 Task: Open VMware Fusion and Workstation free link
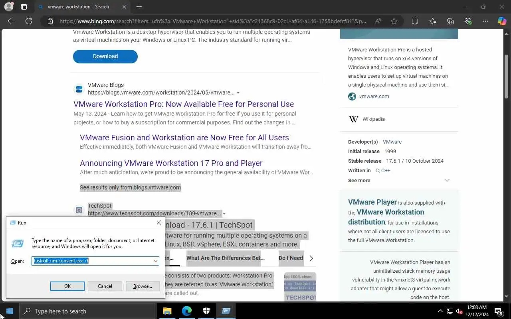coord(184,138)
